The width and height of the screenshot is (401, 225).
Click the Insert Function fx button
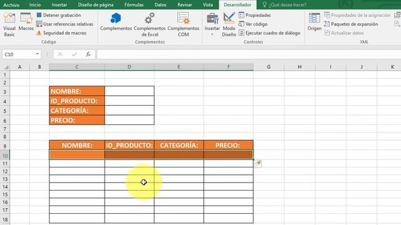(88, 54)
